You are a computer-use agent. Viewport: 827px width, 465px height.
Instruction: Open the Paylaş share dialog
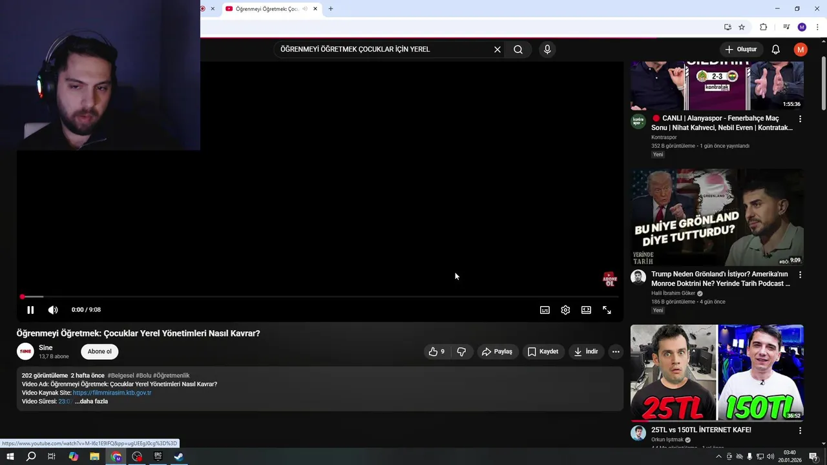497,351
